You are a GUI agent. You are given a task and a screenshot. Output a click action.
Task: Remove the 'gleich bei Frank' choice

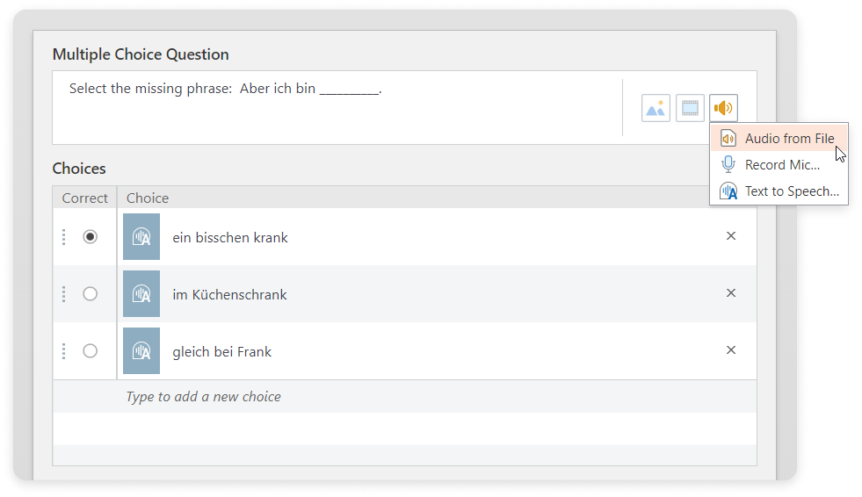coord(730,349)
